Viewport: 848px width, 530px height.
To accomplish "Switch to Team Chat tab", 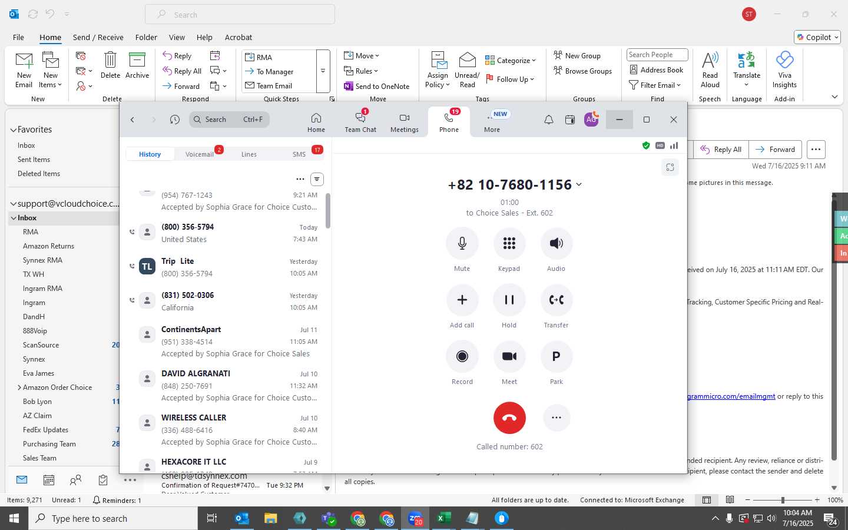I will point(360,122).
